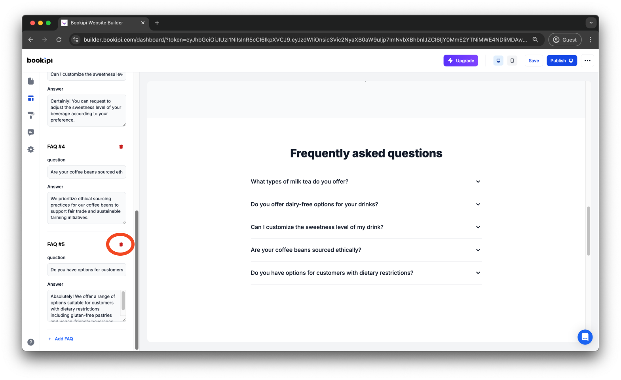
Task: Open sidebar Settings with the gear icon
Action: click(x=31, y=149)
